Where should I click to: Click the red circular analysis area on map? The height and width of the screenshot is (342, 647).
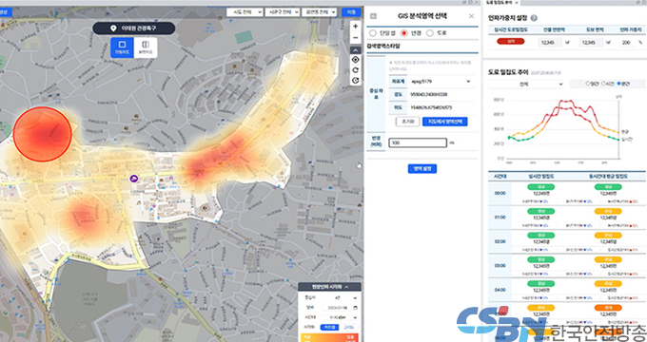click(x=43, y=134)
